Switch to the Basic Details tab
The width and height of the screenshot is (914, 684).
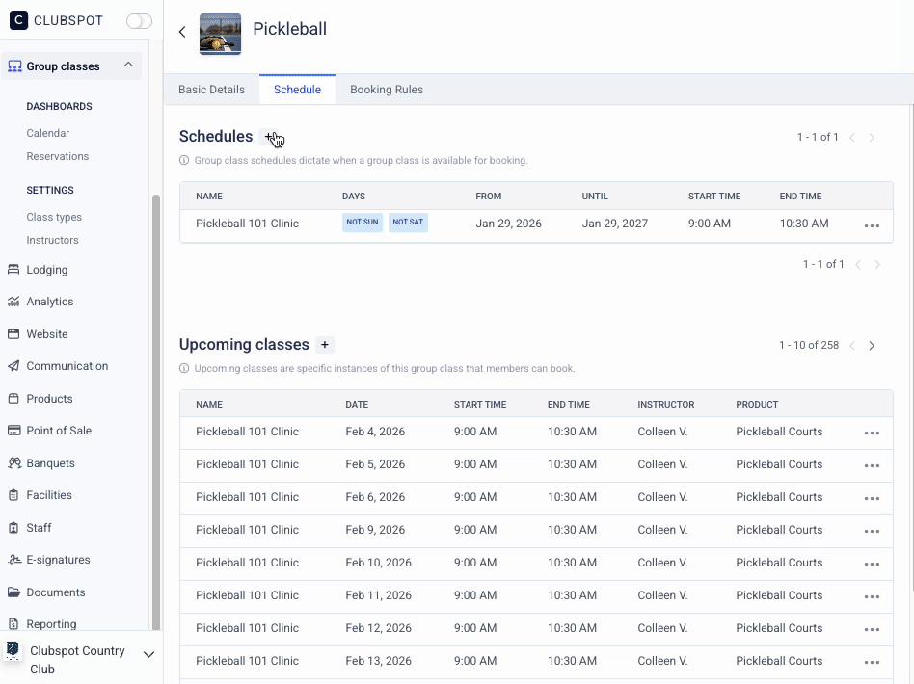coord(211,90)
